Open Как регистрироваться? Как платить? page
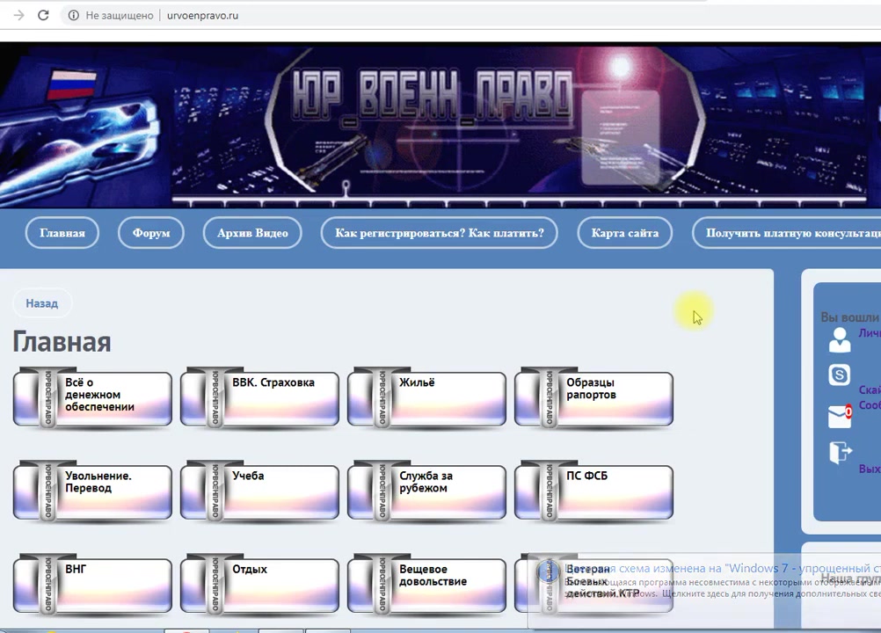 pos(440,232)
